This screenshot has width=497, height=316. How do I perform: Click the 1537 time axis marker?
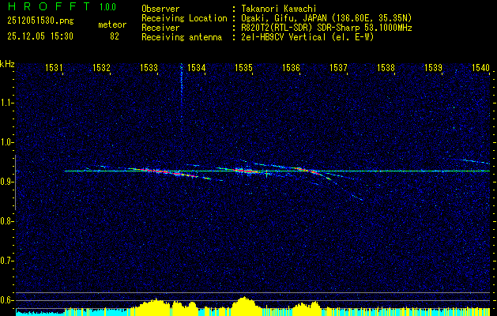point(338,67)
